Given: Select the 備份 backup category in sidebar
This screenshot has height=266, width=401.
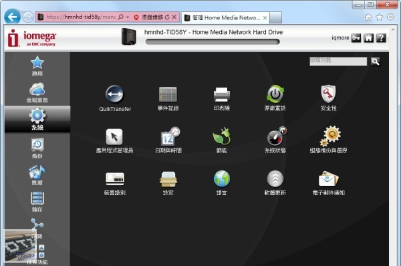Looking at the screenshot, I should click(37, 148).
